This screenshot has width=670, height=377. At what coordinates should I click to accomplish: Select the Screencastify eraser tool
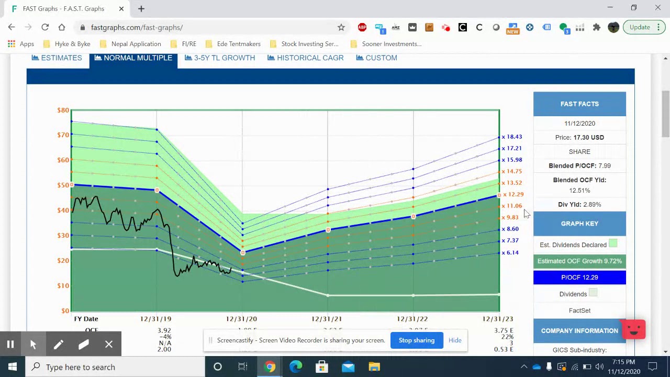83,345
